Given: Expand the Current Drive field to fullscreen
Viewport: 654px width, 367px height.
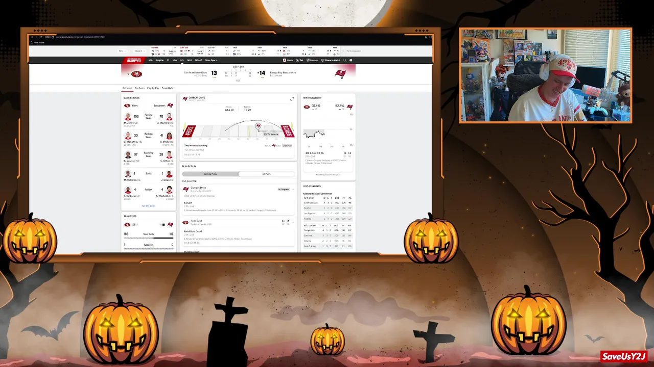Looking at the screenshot, I should coord(292,98).
